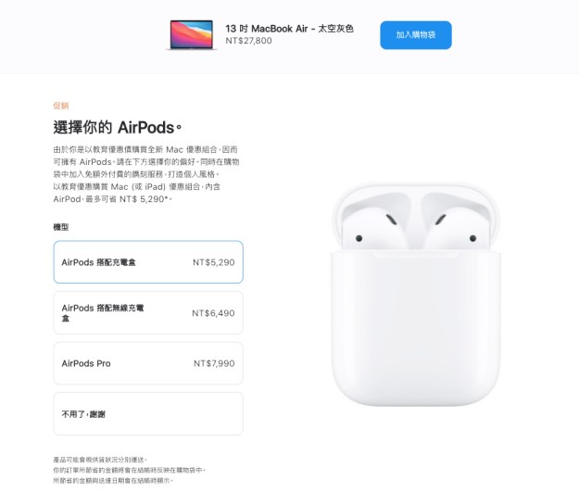
Task: Click the 機型 section label
Action: [61, 227]
